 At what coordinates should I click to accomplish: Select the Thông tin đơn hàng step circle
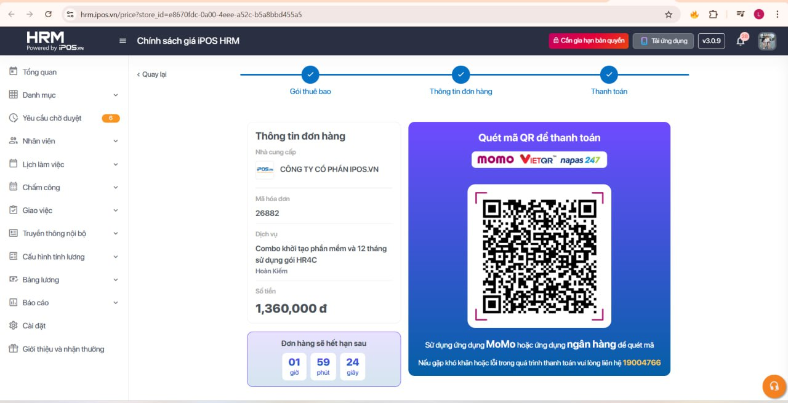coord(460,74)
